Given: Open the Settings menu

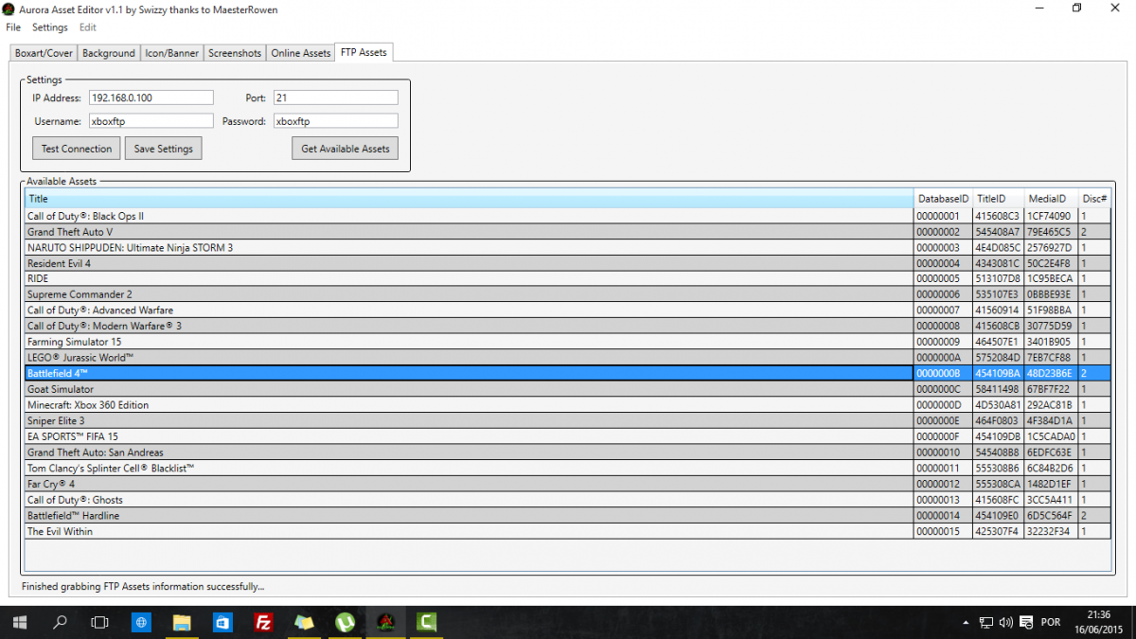Looking at the screenshot, I should [50, 27].
